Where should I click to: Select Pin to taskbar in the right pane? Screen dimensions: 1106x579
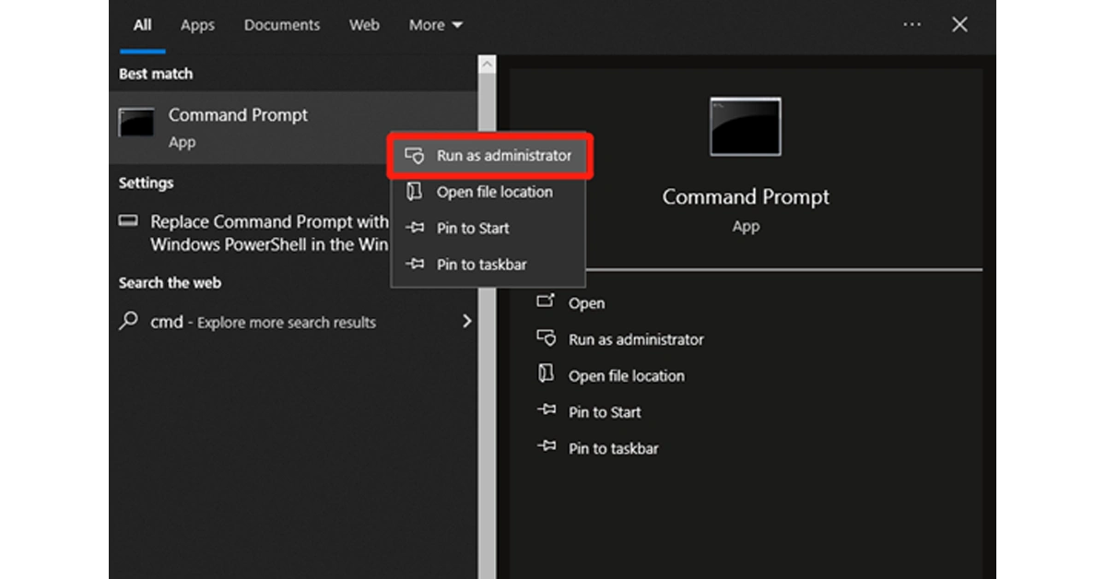[x=613, y=449]
